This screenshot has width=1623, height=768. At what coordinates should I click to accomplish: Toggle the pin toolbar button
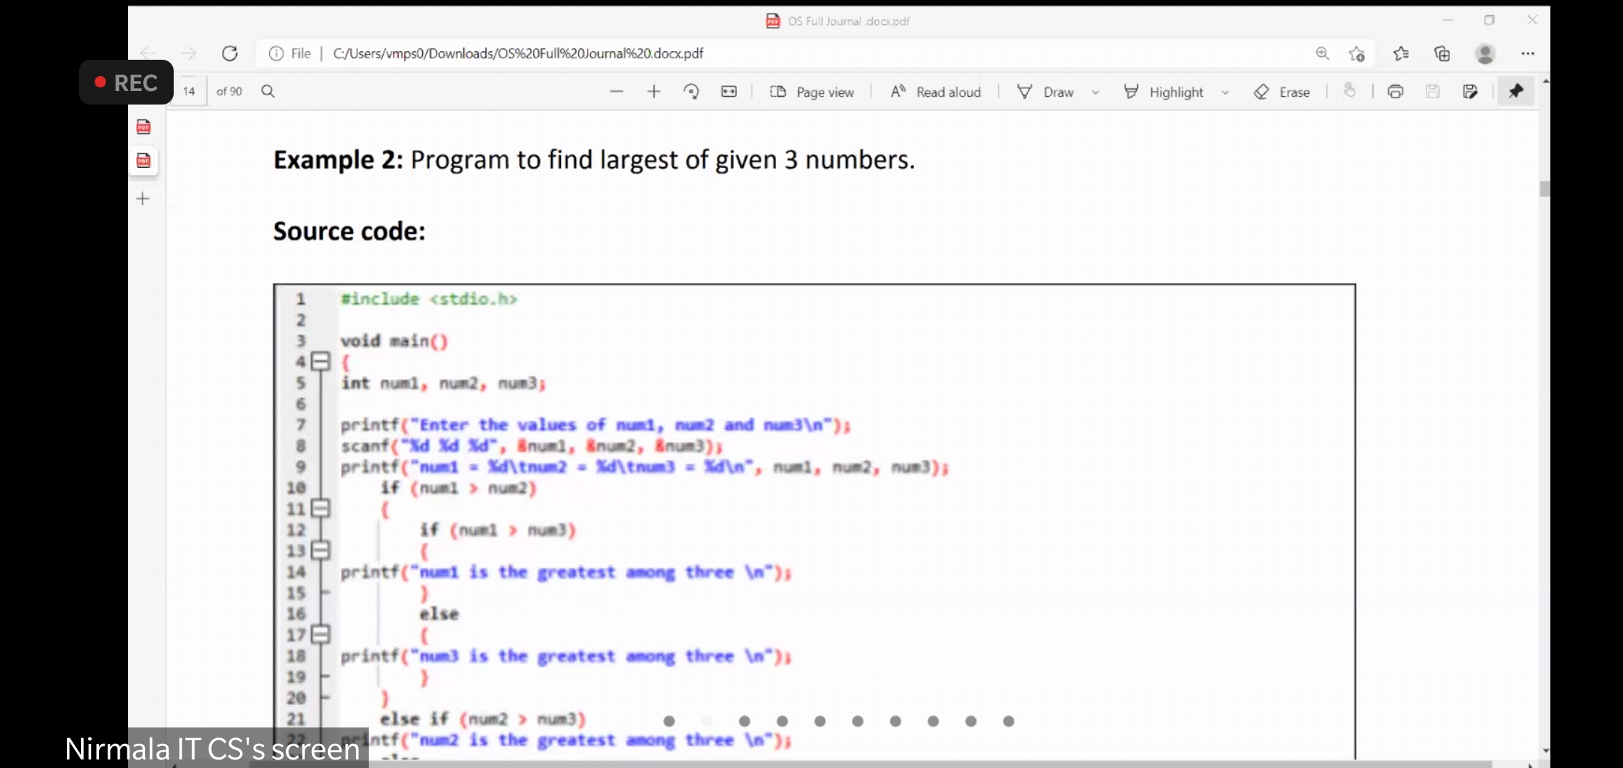tap(1516, 91)
